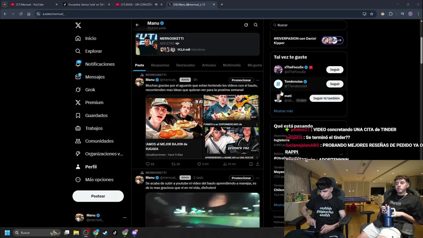Expand Más opciones menu

94,179
